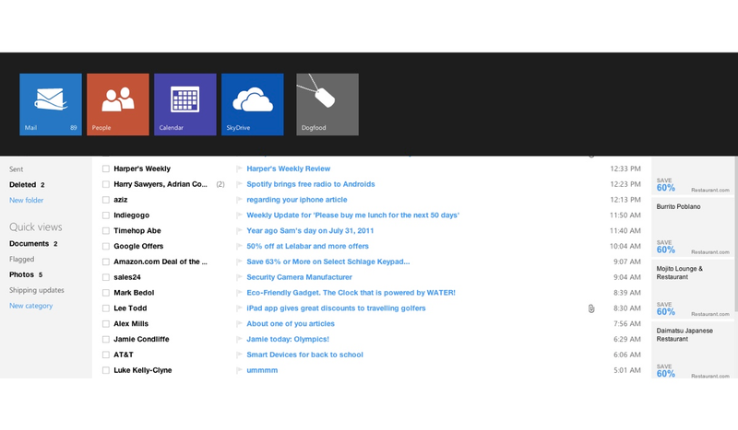Click the 12:33 PM timestamp
Viewport: 738px width, 430px height.
pos(625,169)
